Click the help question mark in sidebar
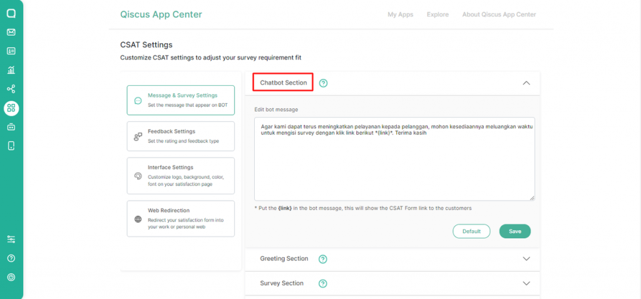This screenshot has width=641, height=299. point(11,258)
